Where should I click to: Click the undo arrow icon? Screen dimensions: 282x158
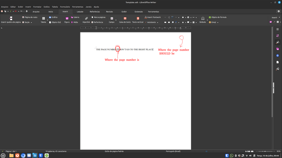pyautogui.click(x=16, y=11)
